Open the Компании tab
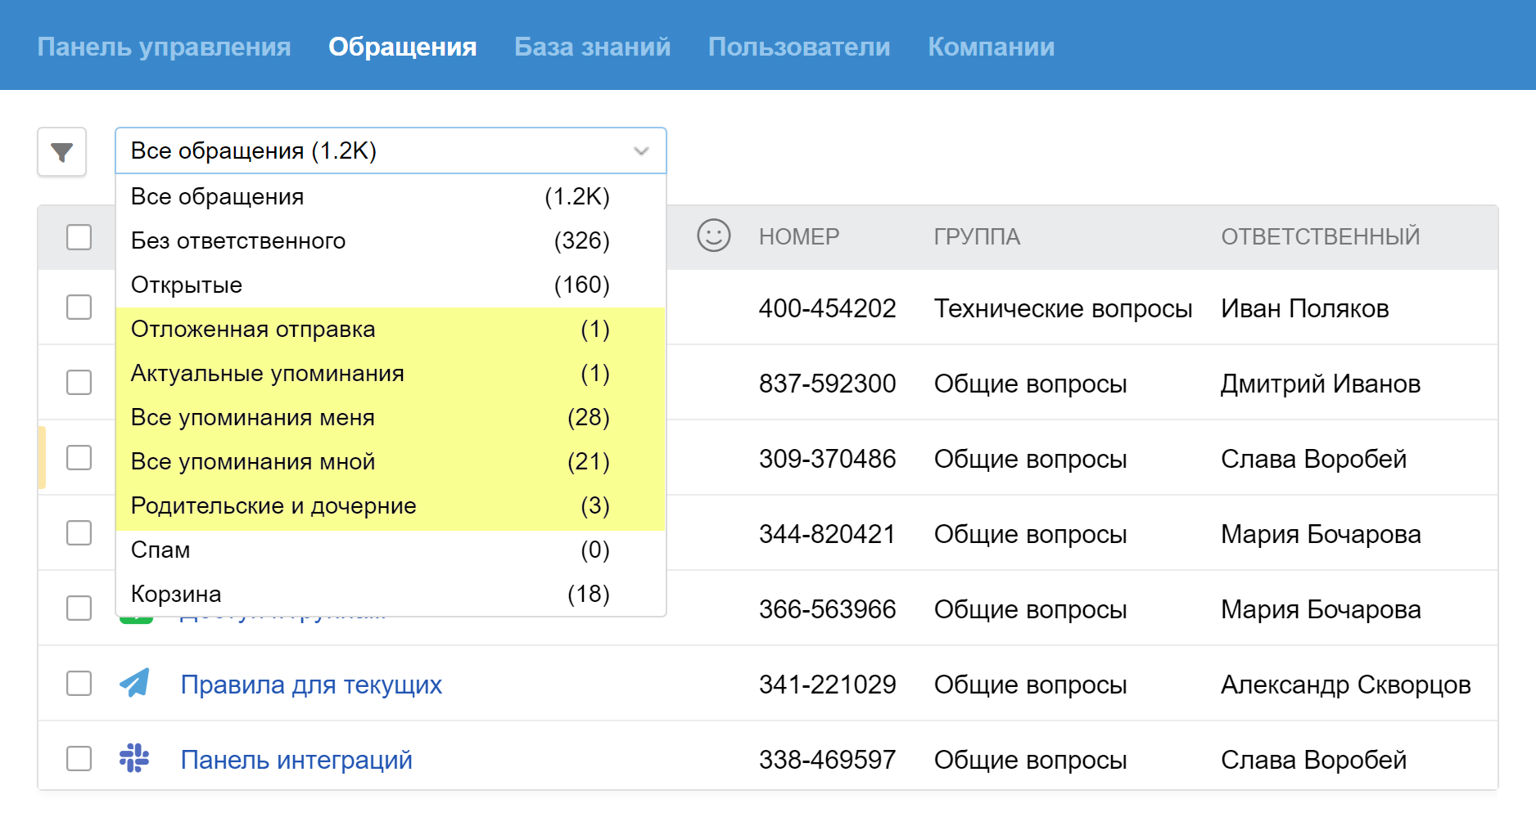Viewport: 1536px width, 826px height. click(x=991, y=47)
